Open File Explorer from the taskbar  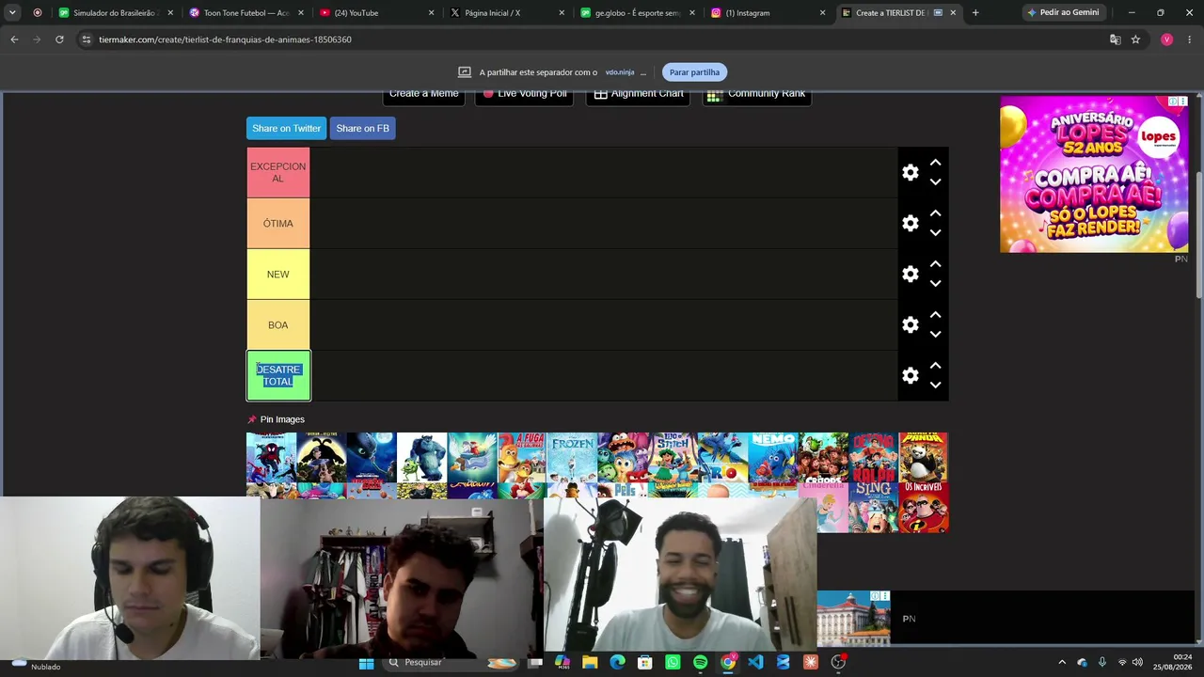(590, 663)
